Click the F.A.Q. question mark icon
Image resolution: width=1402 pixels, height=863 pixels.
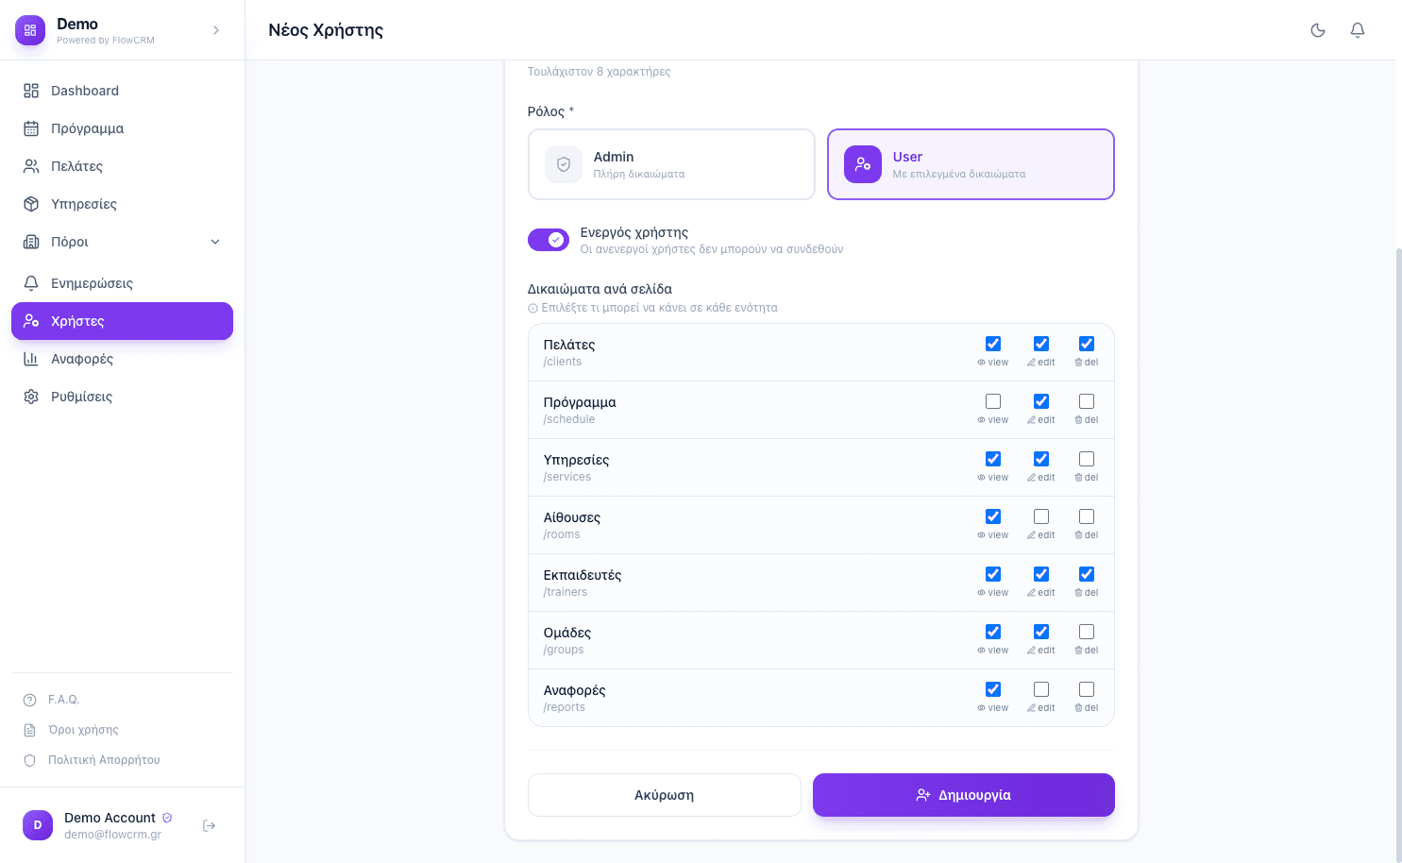tap(29, 700)
